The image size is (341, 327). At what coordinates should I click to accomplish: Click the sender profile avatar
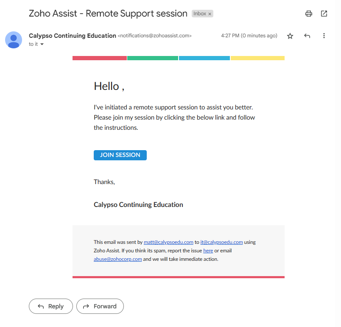point(14,40)
